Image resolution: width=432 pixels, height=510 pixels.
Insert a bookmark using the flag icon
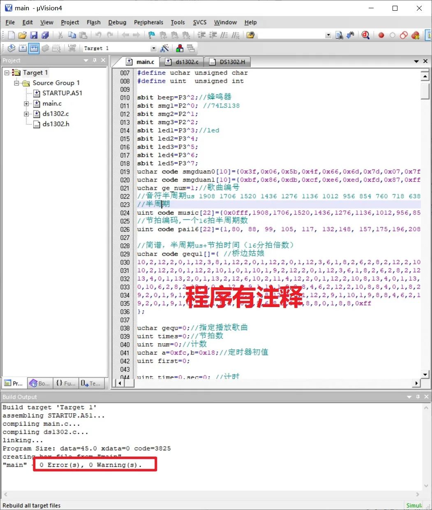click(152, 35)
